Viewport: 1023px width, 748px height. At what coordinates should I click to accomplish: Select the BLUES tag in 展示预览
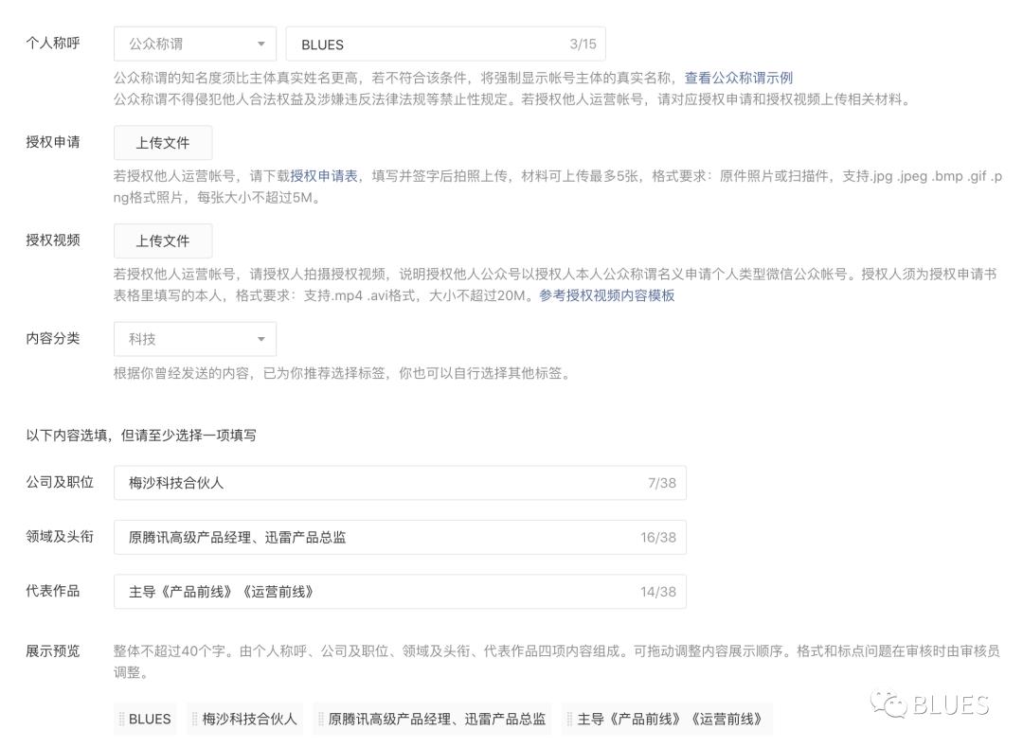pyautogui.click(x=147, y=719)
